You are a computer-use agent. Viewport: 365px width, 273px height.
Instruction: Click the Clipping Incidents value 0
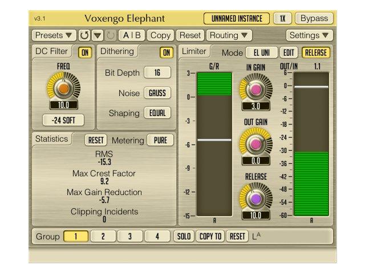tap(104, 219)
